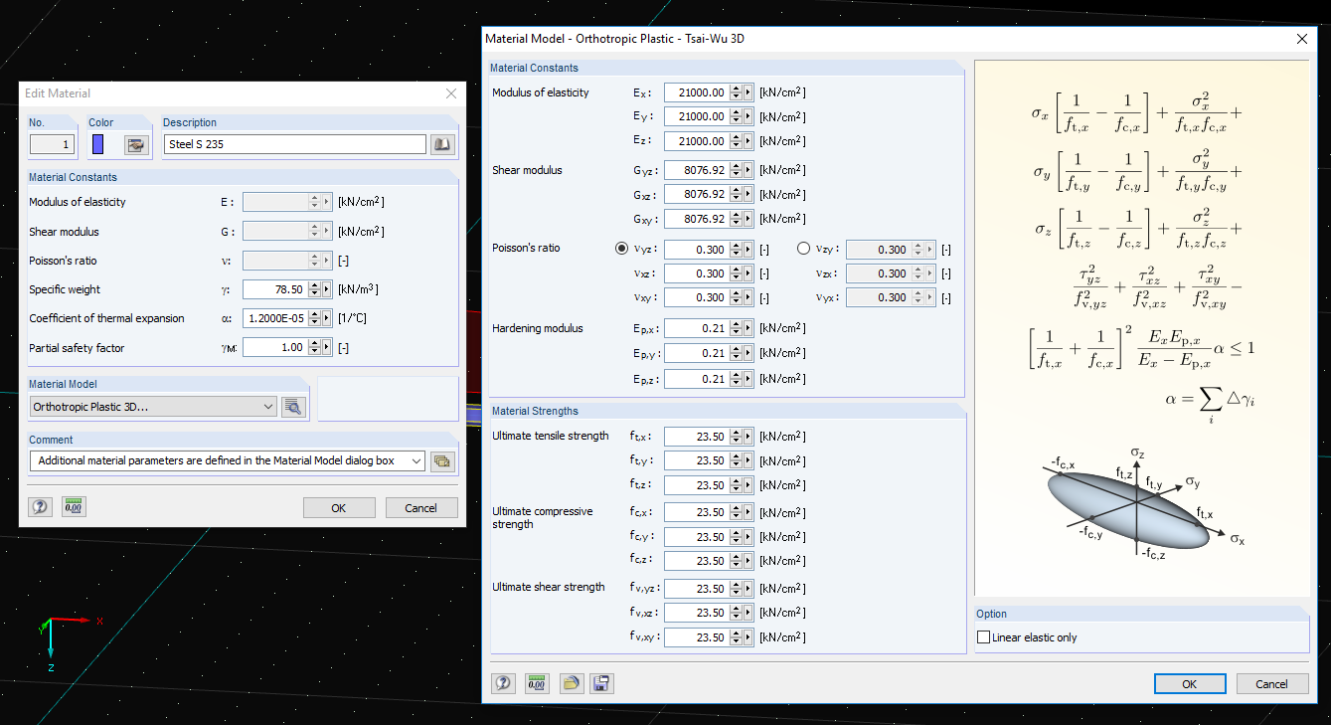Screen dimensions: 1331x725
Task: Click the material No. field
Action: click(52, 145)
